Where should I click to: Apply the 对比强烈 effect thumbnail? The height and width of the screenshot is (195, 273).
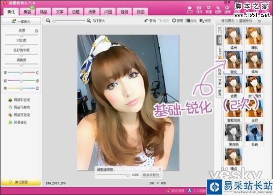pyautogui.click(x=254, y=87)
